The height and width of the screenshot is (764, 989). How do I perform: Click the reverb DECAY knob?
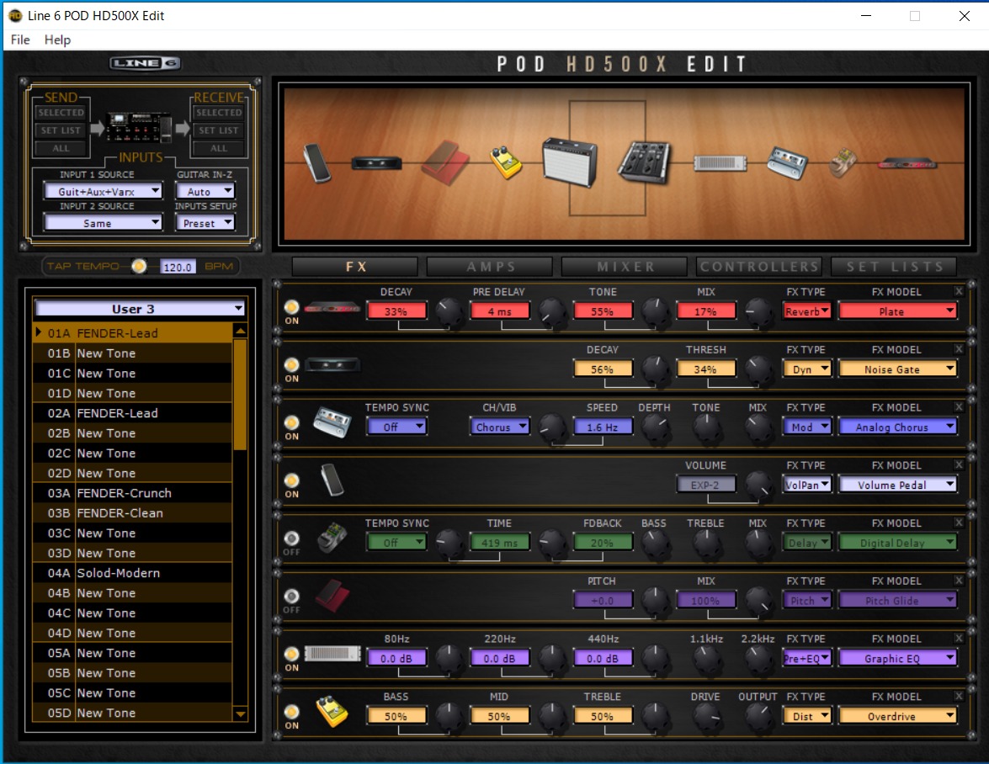point(449,312)
